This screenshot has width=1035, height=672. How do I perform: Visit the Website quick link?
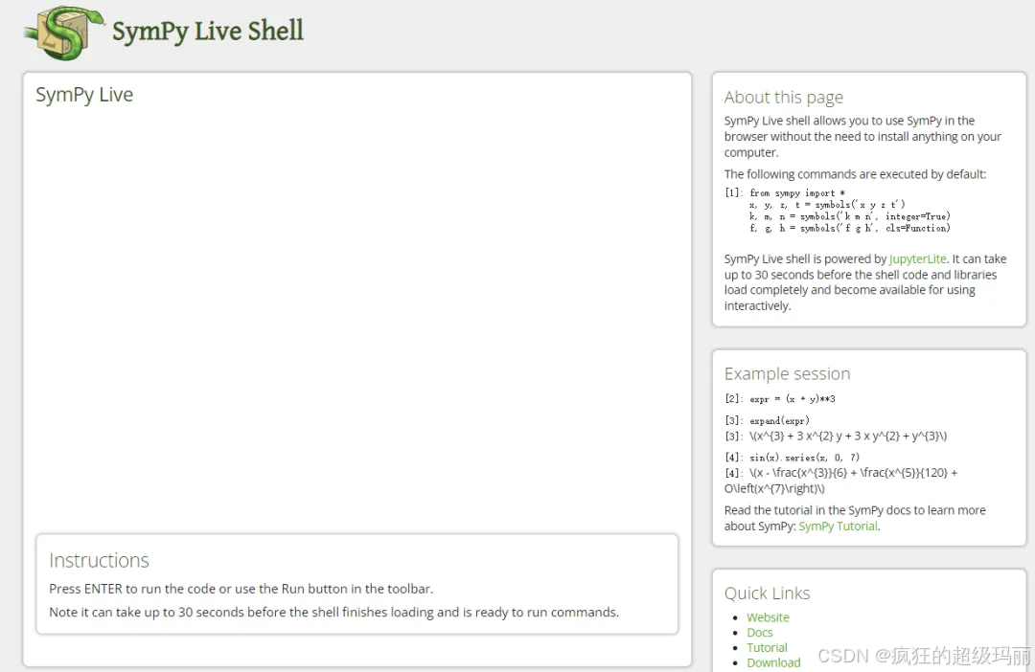pos(768,617)
